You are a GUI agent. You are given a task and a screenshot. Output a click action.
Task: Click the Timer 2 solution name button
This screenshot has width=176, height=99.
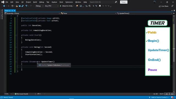[124, 2]
